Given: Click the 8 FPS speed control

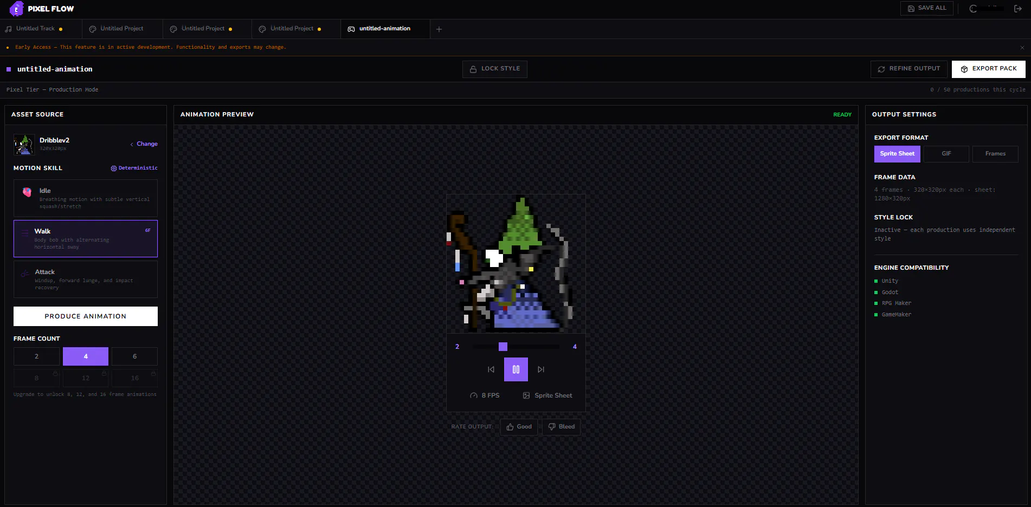Looking at the screenshot, I should click(485, 395).
